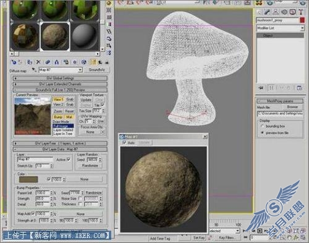Open the layer Color swatch
Viewport: 309px width, 243px height.
coord(28,179)
